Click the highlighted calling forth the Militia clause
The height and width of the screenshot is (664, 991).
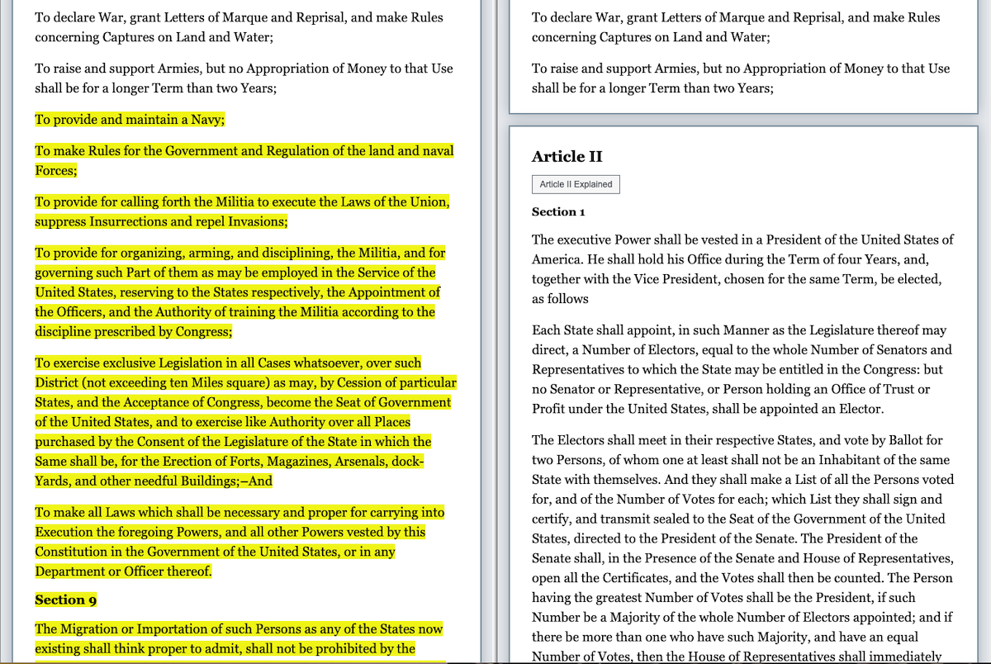coord(242,211)
